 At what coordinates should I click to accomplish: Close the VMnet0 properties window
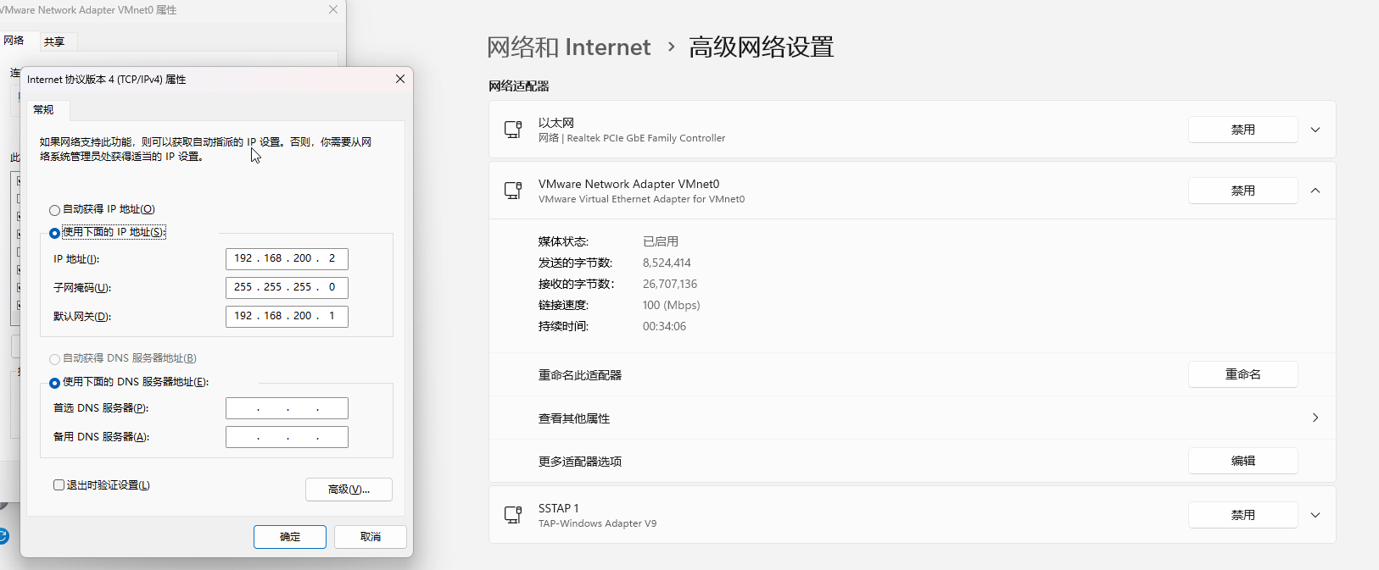click(333, 9)
